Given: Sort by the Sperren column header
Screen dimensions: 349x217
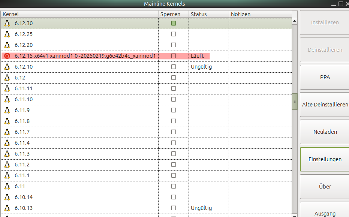Looking at the screenshot, I should click(174, 14).
